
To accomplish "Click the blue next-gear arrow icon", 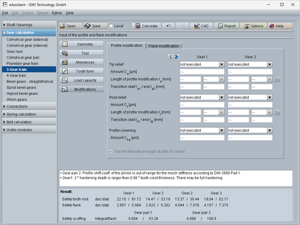I will [x=177, y=57].
